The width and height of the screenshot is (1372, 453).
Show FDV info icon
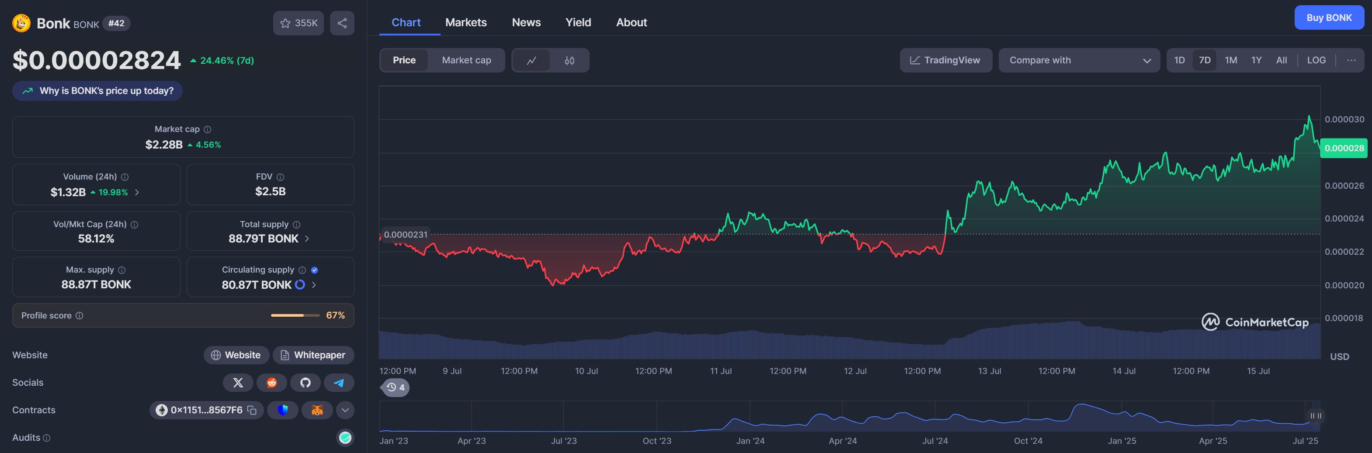coord(281,177)
